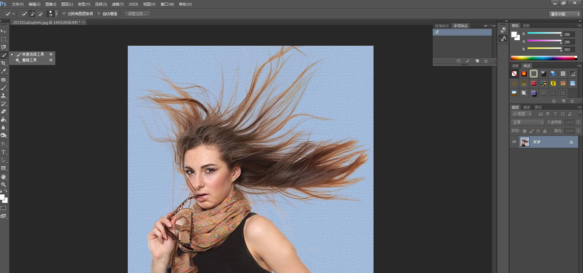Select the Healing Brush tool
The image size is (583, 273).
point(4,80)
